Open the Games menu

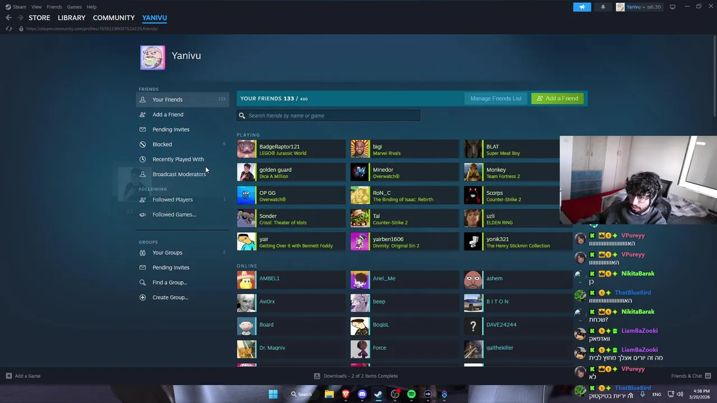[74, 7]
